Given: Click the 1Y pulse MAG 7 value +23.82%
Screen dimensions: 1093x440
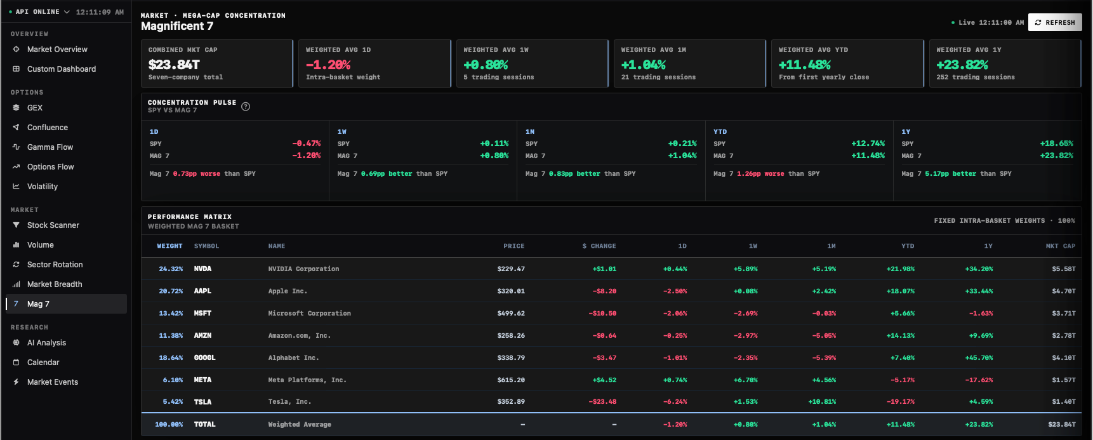Looking at the screenshot, I should [x=1057, y=156].
